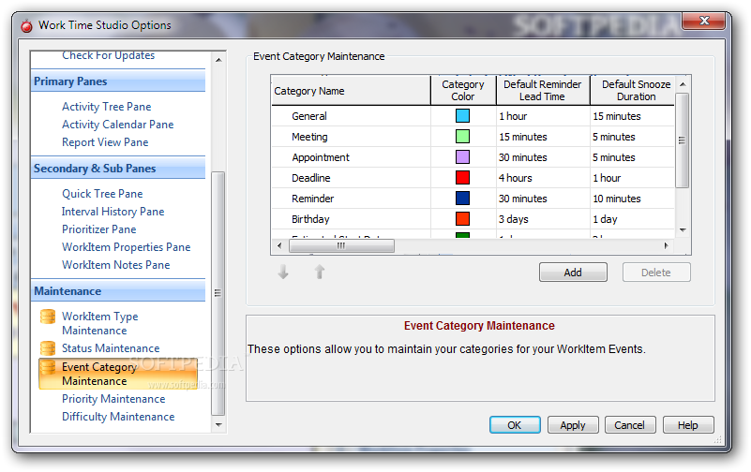Click the Category Name column header

(351, 91)
